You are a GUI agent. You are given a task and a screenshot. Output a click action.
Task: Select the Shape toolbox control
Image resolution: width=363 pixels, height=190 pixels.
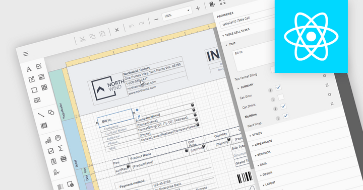point(51,113)
